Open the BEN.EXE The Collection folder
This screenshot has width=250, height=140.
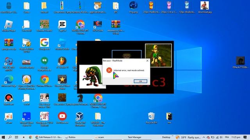[98, 119]
